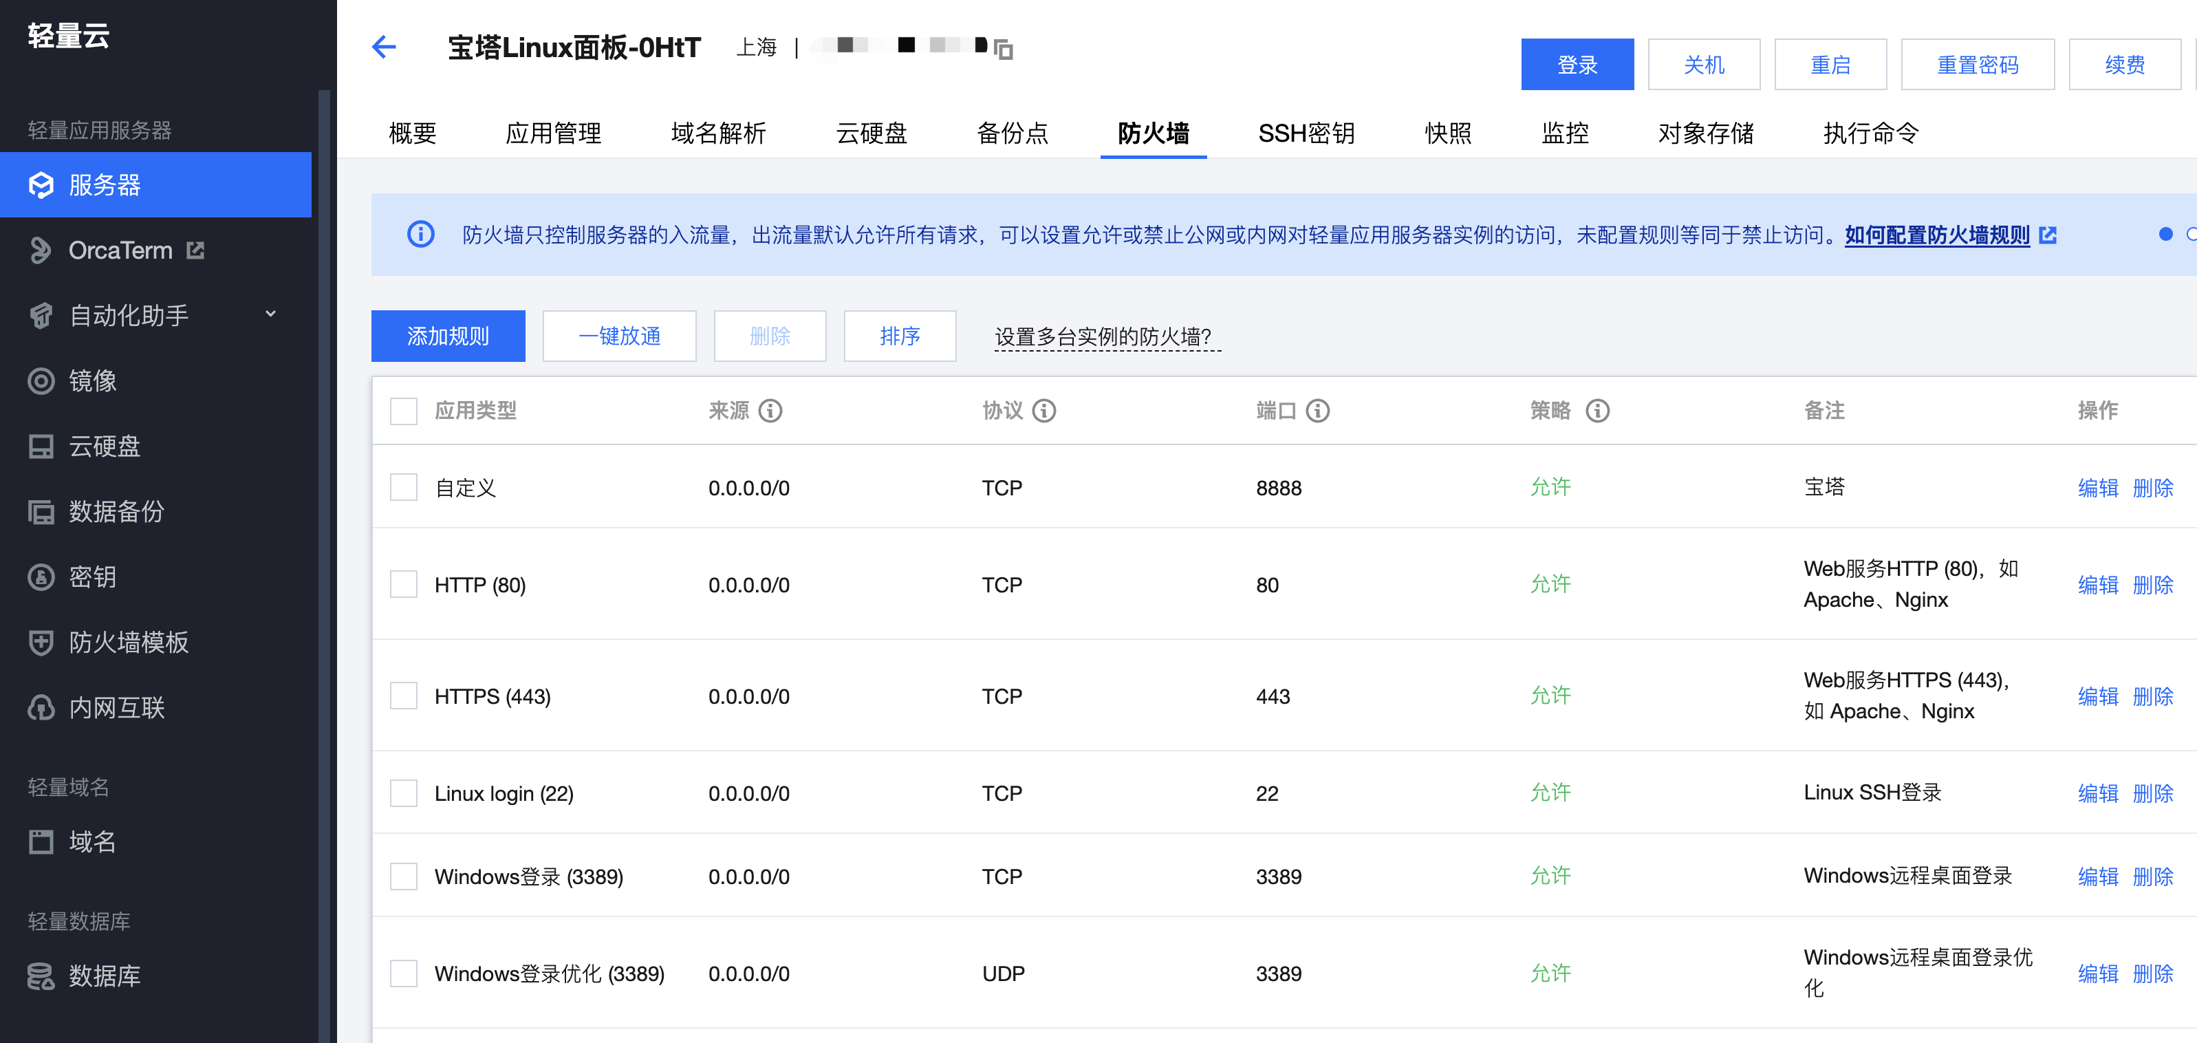Open the 监控 tab
The width and height of the screenshot is (2197, 1043).
(x=1564, y=133)
